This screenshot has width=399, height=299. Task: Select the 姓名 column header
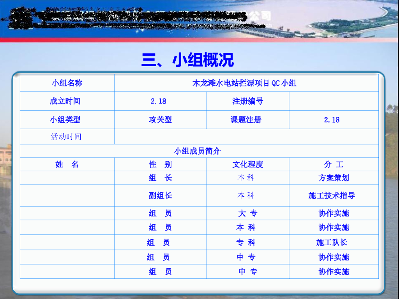(x=67, y=164)
